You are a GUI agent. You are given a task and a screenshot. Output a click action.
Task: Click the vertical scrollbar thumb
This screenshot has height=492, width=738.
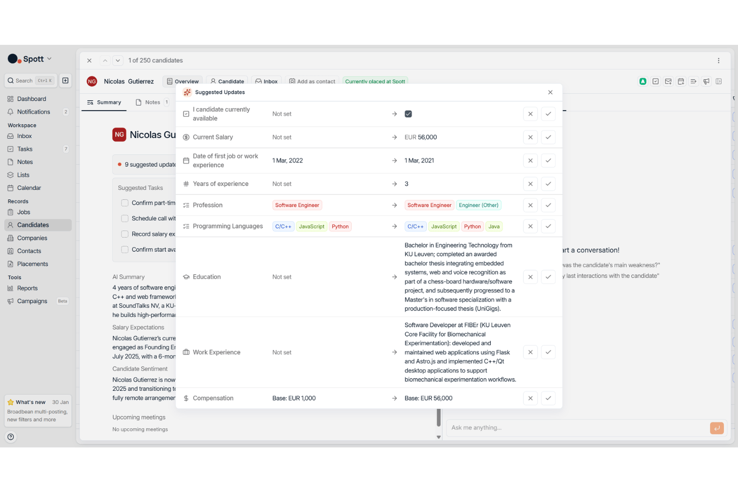tap(439, 417)
